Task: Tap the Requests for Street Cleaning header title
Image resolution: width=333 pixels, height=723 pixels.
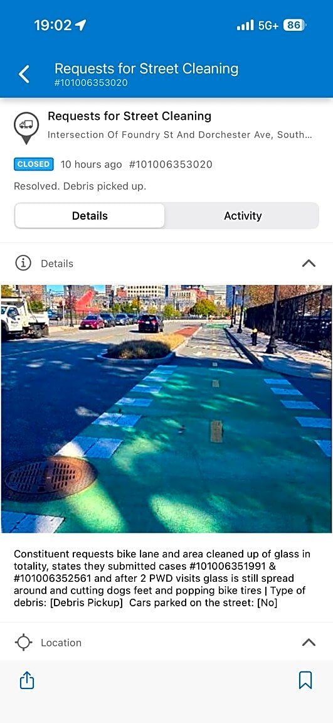Action: [x=147, y=68]
